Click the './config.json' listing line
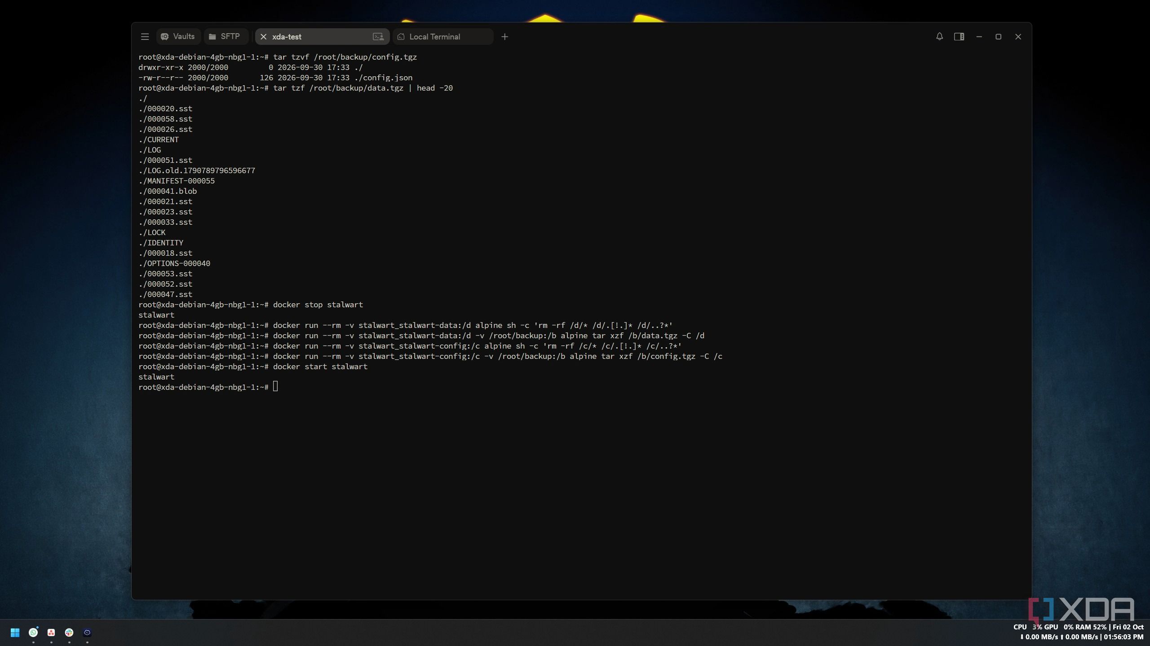The width and height of the screenshot is (1150, 646). [275, 78]
